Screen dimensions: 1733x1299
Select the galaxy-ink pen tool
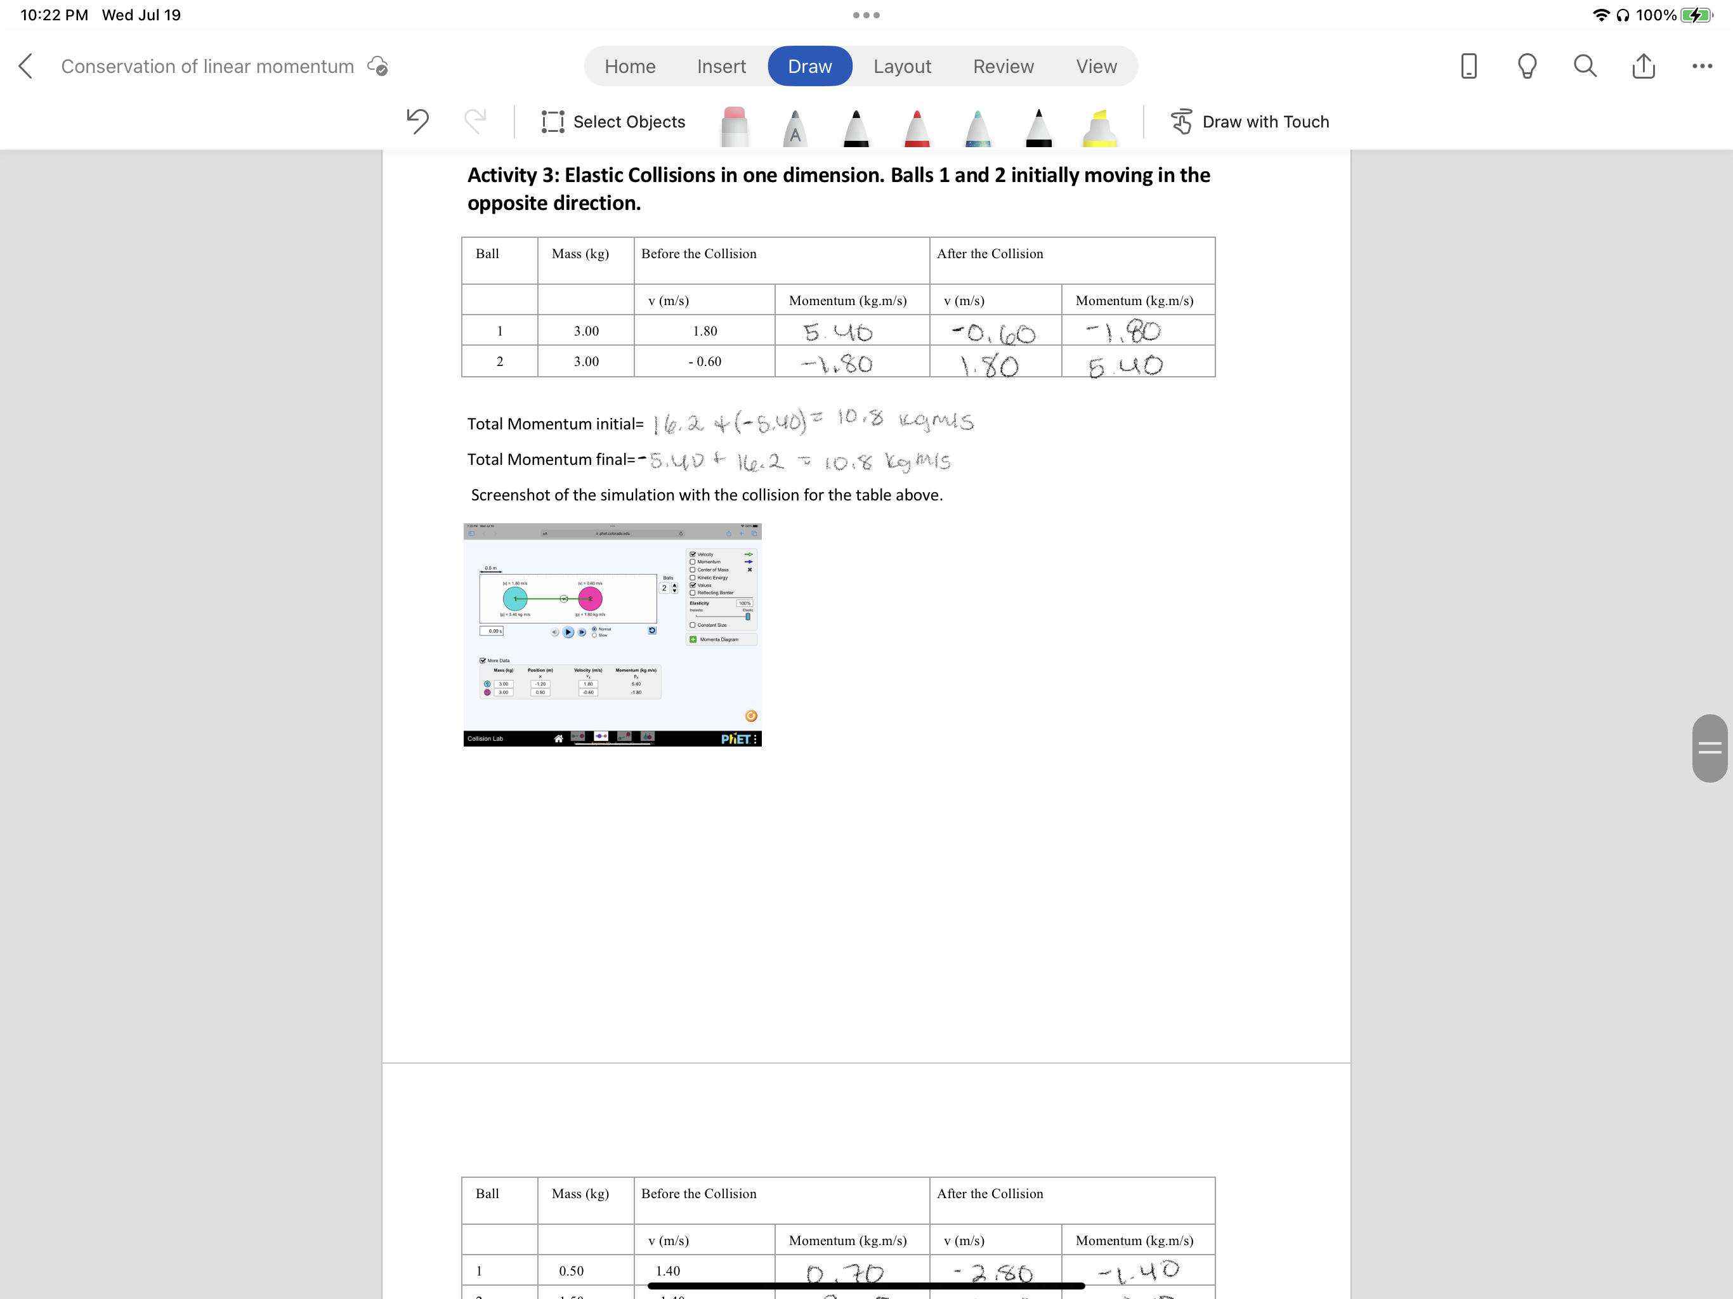(978, 127)
